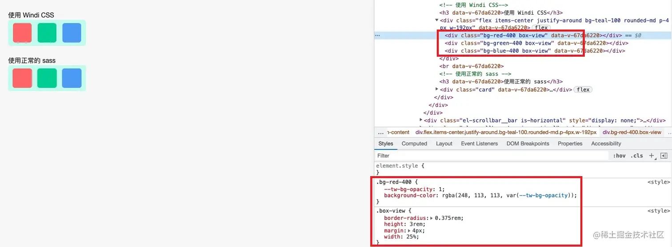
Task: Select the h3 使用正常的 sass DOM row
Action: pyautogui.click(x=501, y=82)
